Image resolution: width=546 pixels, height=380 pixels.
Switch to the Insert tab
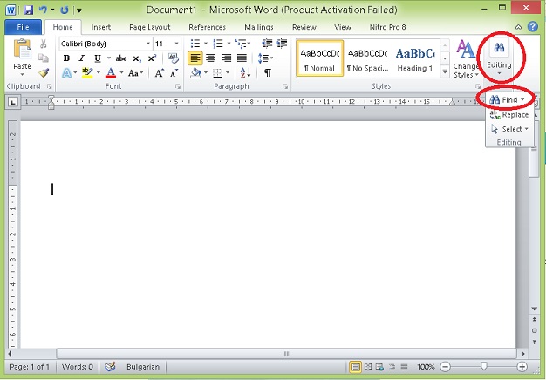[101, 27]
